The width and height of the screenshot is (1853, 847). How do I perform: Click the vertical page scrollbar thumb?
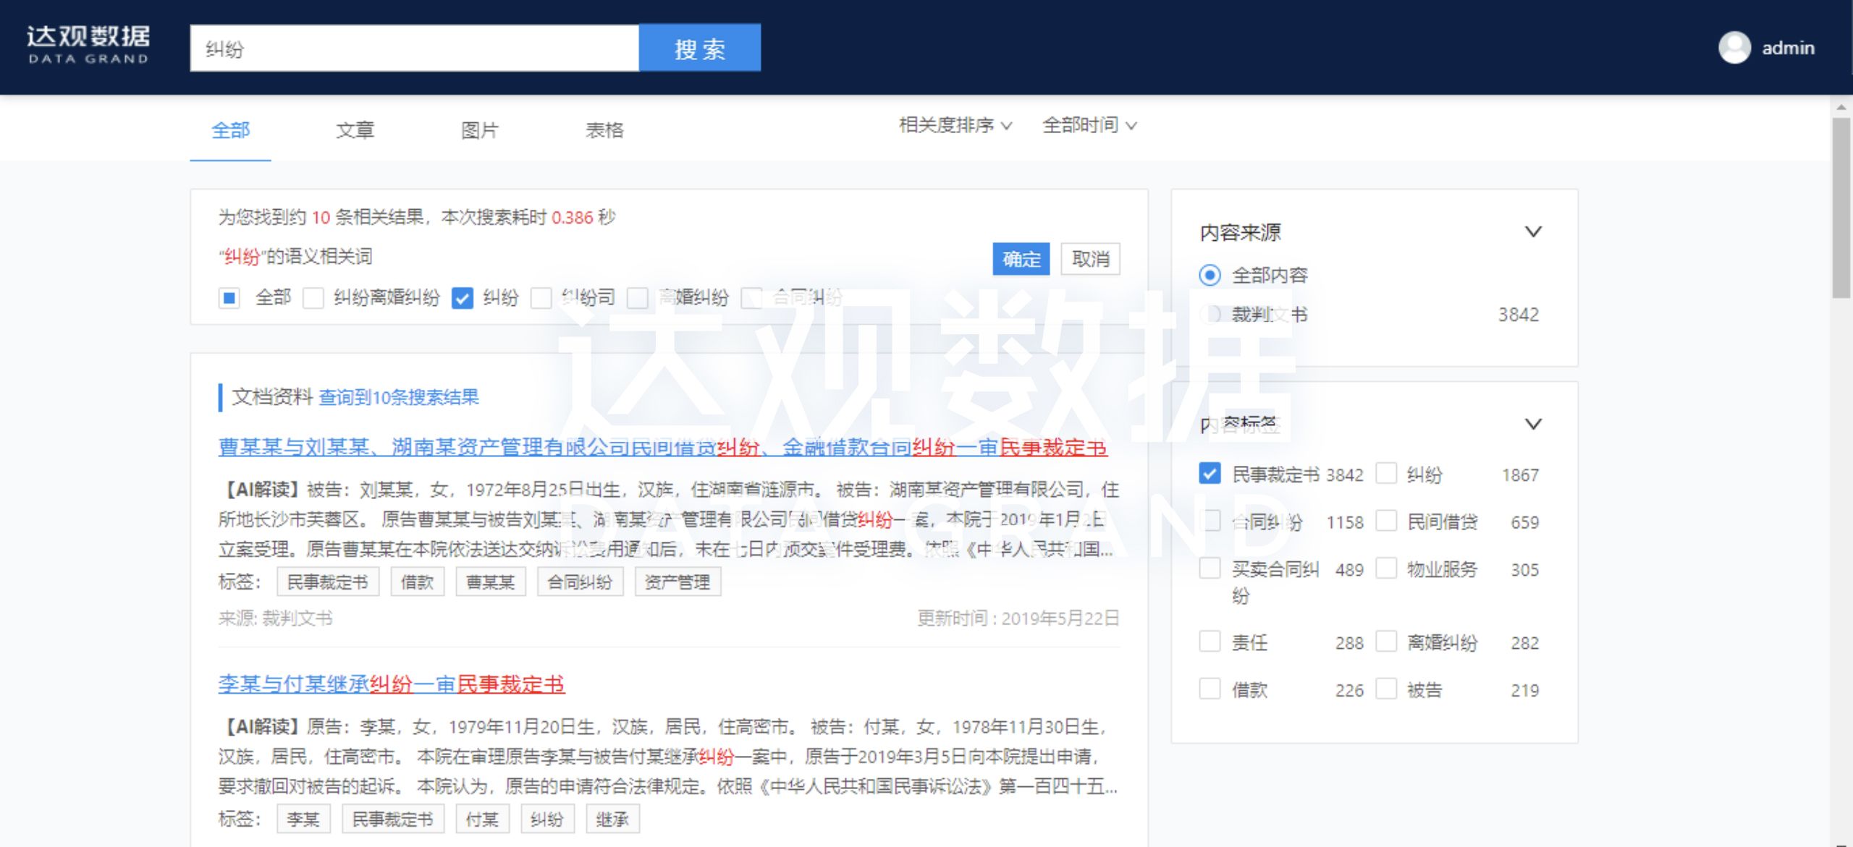pyautogui.click(x=1841, y=208)
